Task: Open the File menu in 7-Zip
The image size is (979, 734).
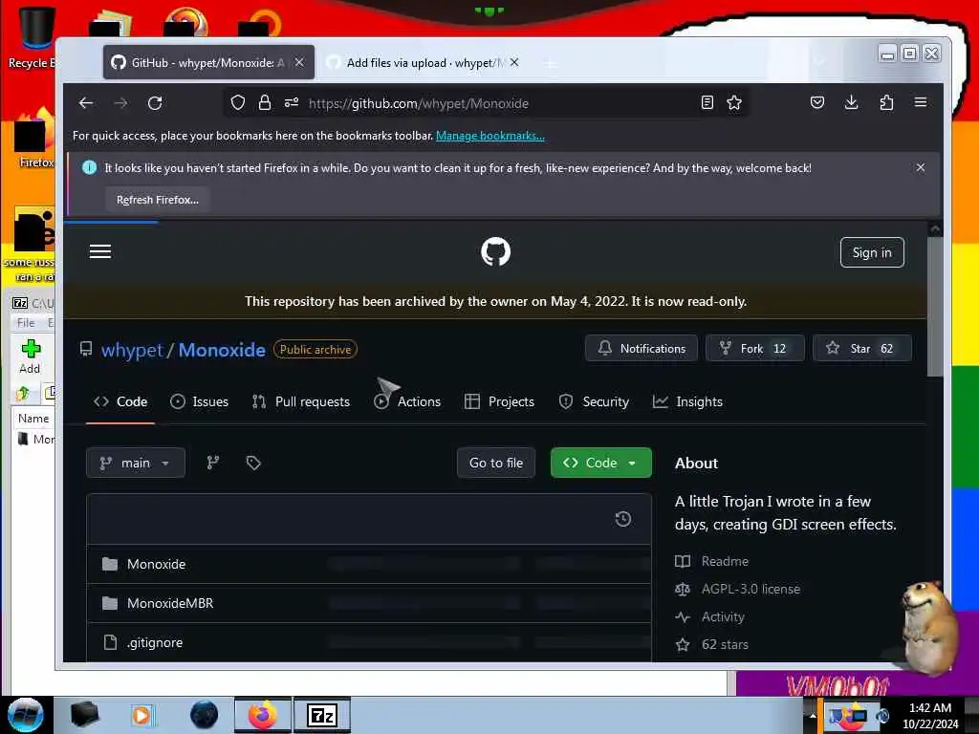Action: pyautogui.click(x=26, y=323)
